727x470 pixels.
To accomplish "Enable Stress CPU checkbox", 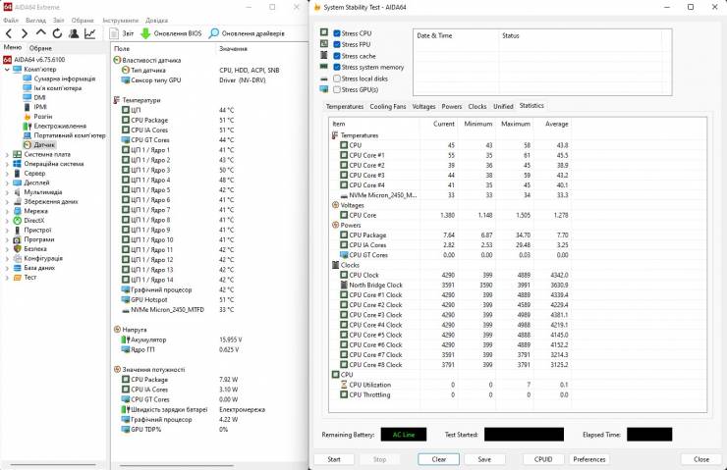I will pos(337,33).
